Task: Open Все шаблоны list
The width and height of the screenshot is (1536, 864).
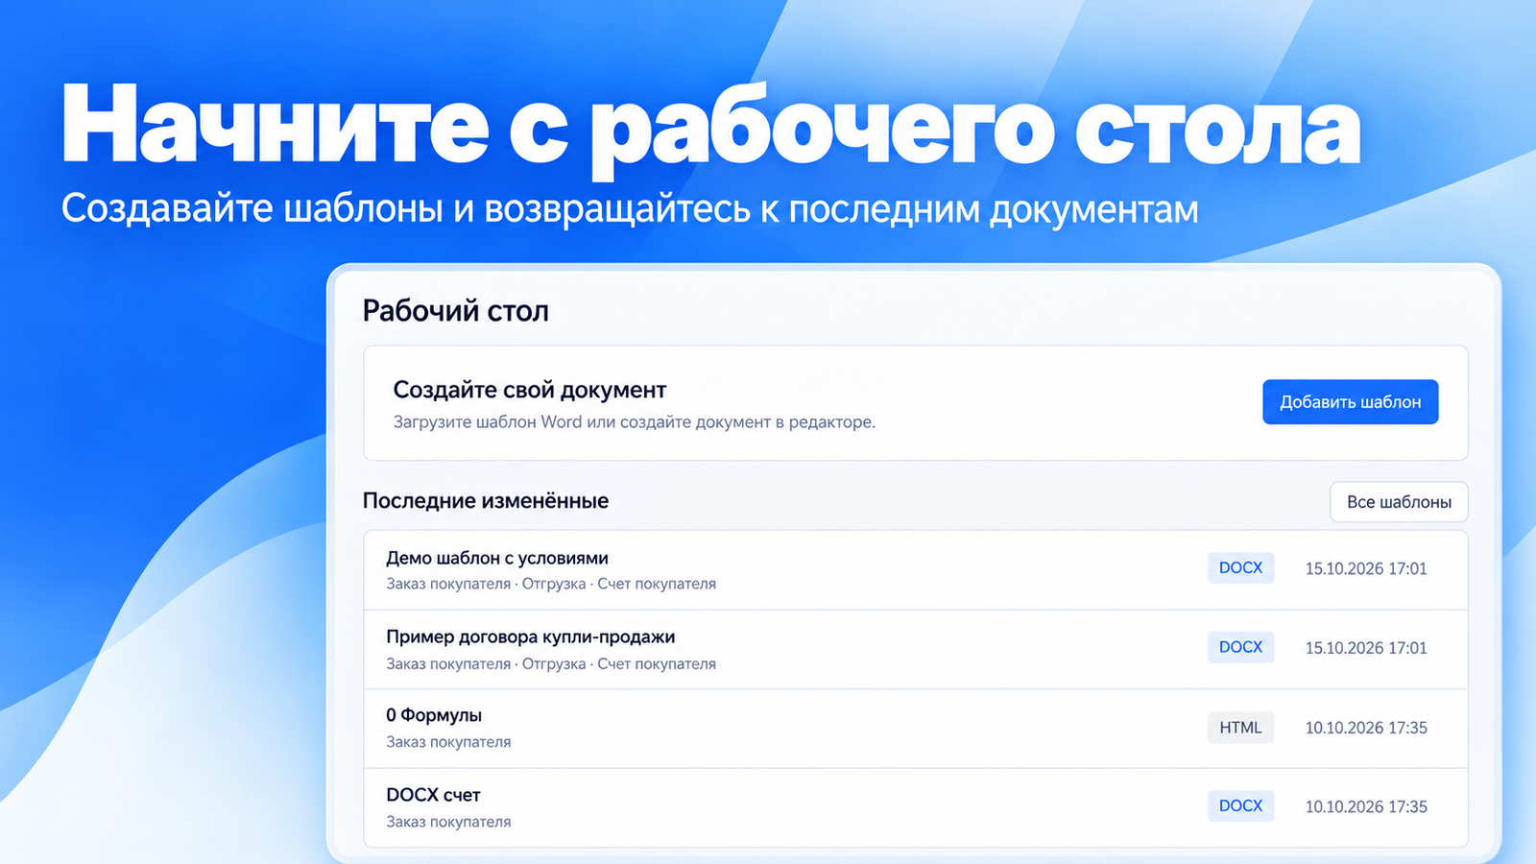Action: (x=1399, y=502)
